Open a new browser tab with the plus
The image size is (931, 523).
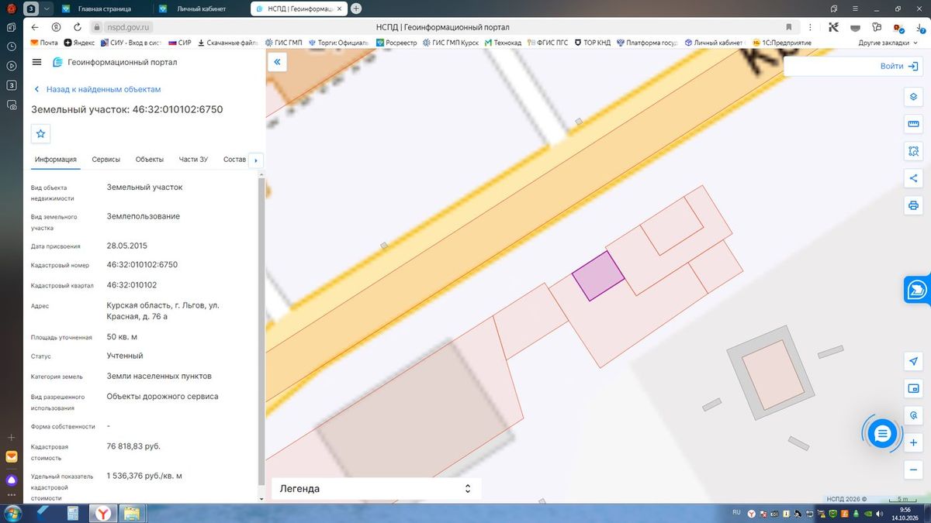tap(356, 9)
